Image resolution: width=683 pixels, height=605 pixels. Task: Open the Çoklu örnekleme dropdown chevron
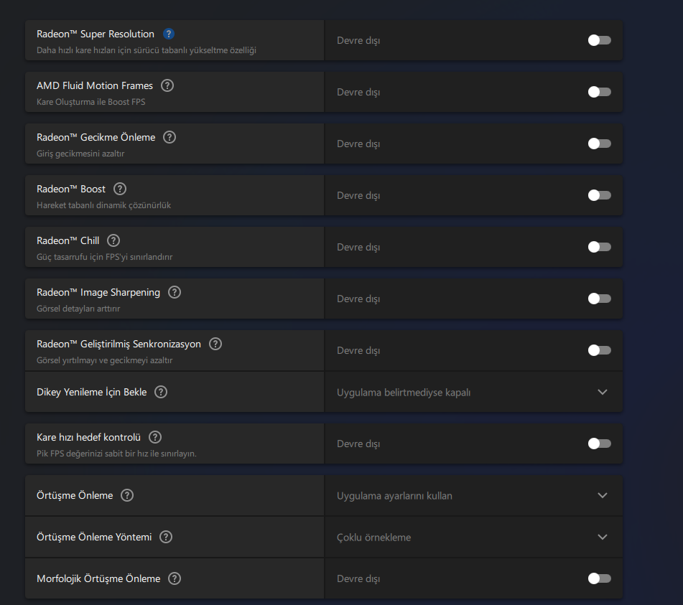tap(603, 537)
